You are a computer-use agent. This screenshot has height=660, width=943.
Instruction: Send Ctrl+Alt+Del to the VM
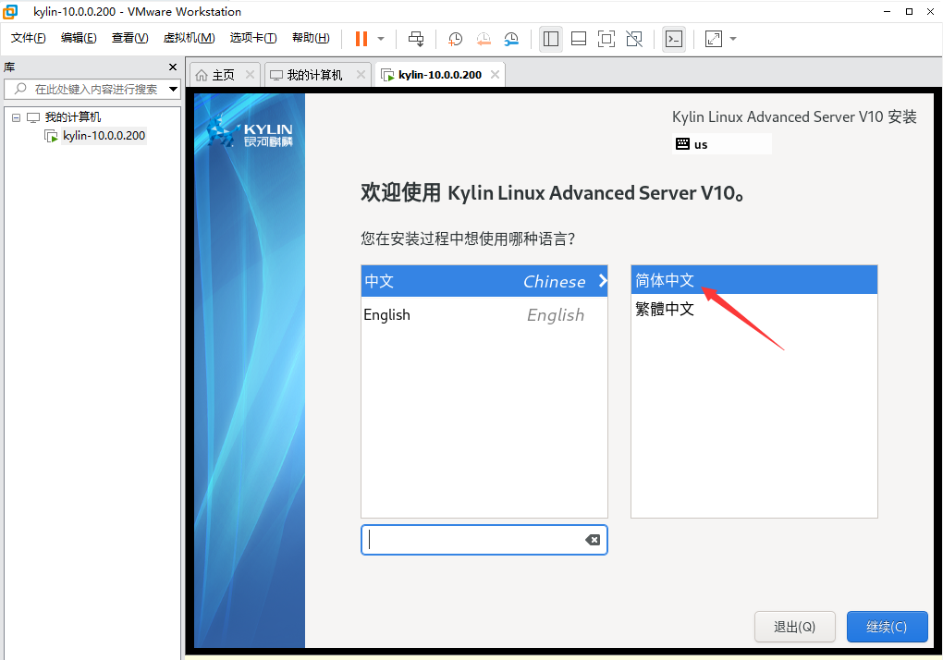[x=416, y=39]
